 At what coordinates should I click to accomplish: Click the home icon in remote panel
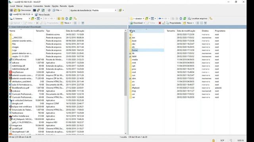coord(181,19)
